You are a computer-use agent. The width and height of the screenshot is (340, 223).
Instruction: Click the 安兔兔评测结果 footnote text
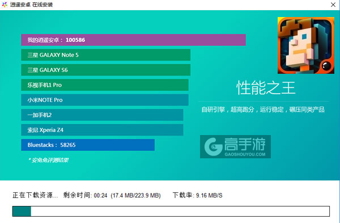click(49, 160)
